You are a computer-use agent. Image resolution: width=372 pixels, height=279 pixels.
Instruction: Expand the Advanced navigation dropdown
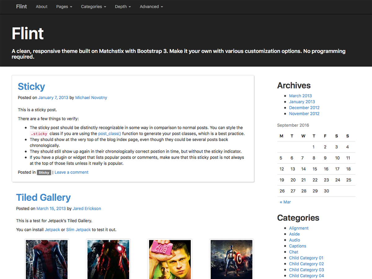(x=151, y=7)
